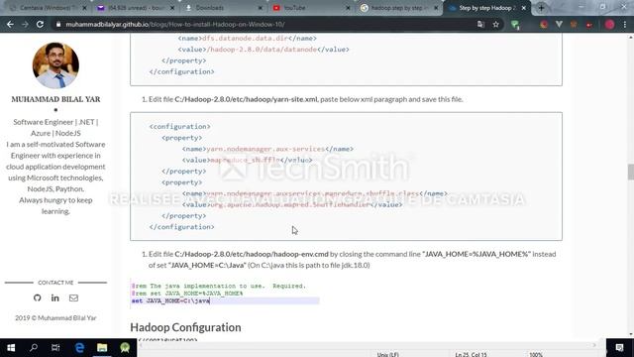Go back with the browser back arrow

point(10,24)
